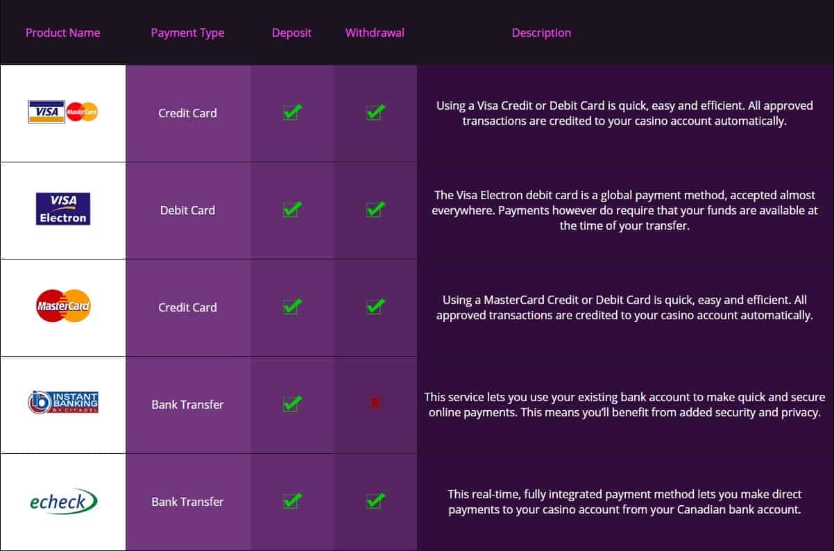Click the MasterCard withdrawal checkmark
Viewport: 834px width, 551px height.
(375, 305)
